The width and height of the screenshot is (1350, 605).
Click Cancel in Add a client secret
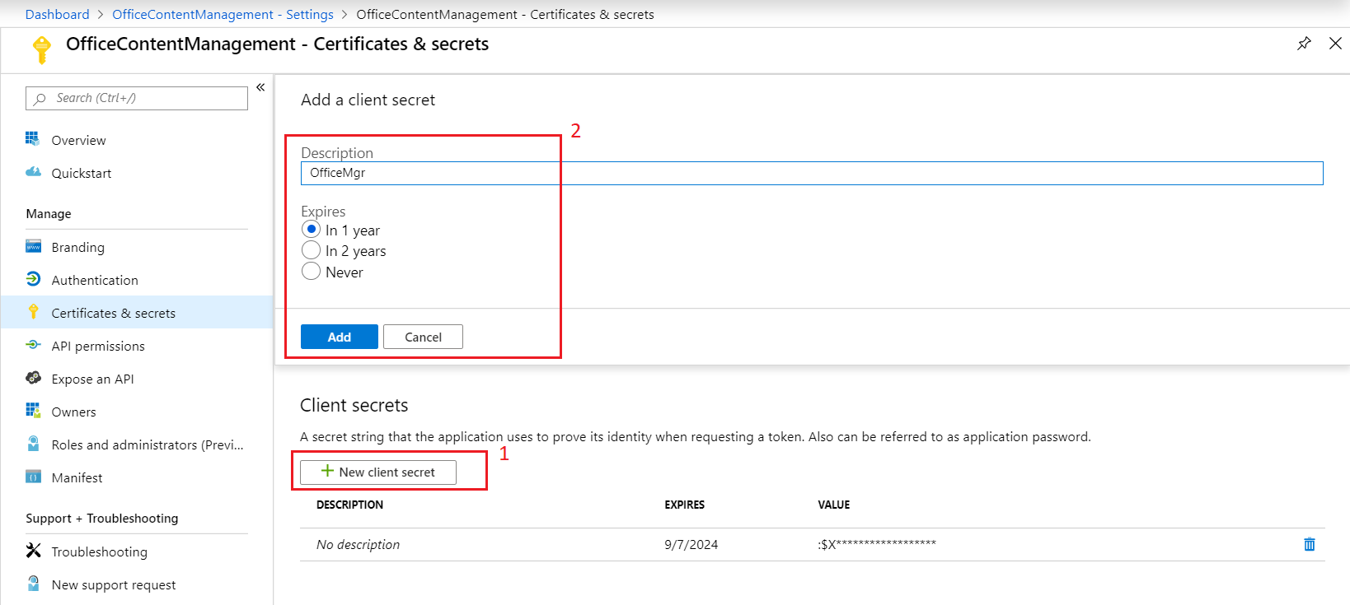423,337
